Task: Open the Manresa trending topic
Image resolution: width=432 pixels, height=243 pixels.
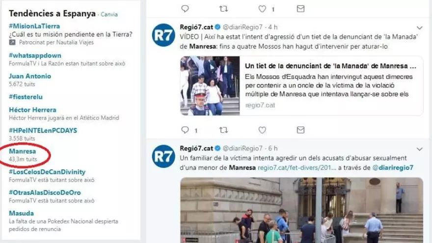Action: [22, 151]
